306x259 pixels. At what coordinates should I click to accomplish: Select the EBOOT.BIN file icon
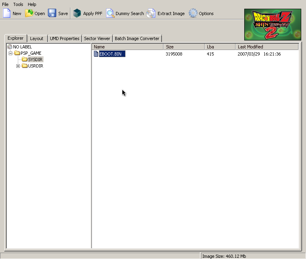[96, 54]
